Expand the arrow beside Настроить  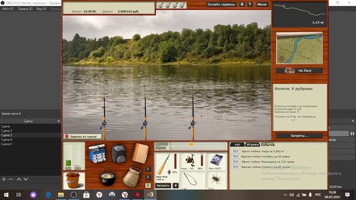[176, 186]
